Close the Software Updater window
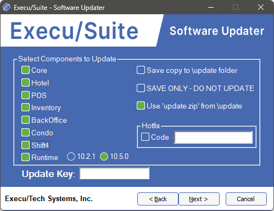 tap(261, 7)
